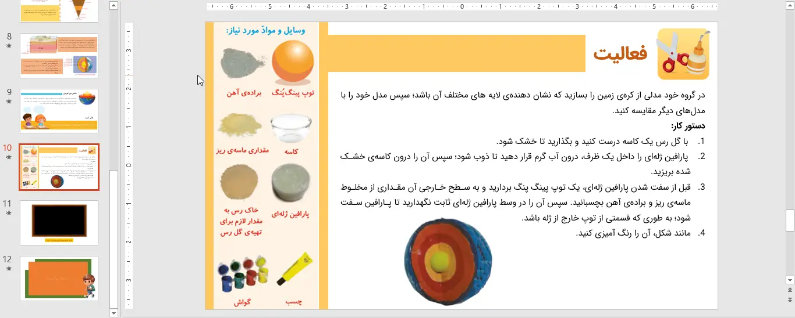795x318 pixels.
Task: Select the glass bowl picture
Action: pos(291,128)
